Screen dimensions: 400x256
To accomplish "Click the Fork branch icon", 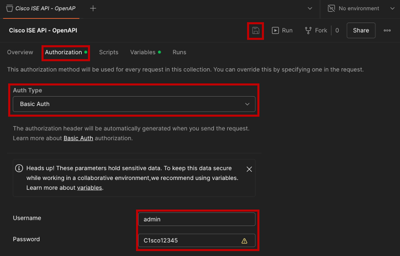I will 308,30.
